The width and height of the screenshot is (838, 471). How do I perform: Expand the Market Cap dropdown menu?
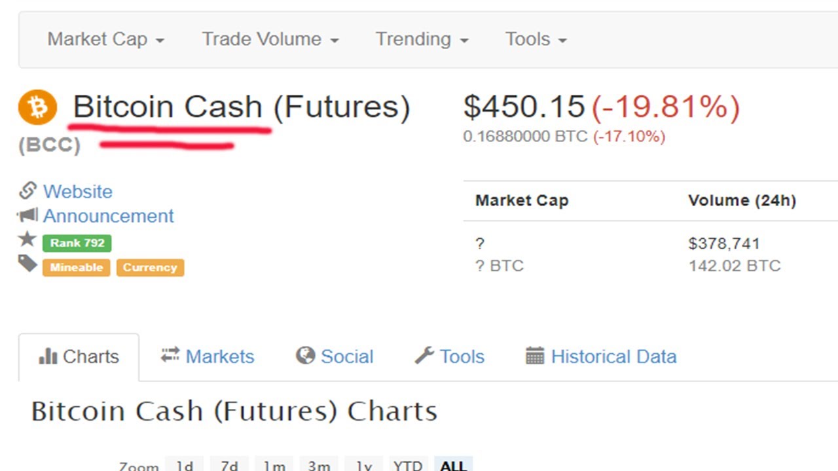point(105,39)
